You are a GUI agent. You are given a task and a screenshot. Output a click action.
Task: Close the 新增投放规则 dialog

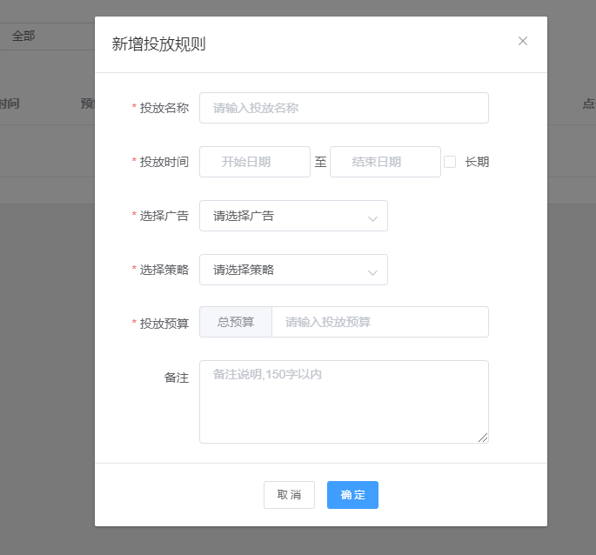[x=523, y=41]
